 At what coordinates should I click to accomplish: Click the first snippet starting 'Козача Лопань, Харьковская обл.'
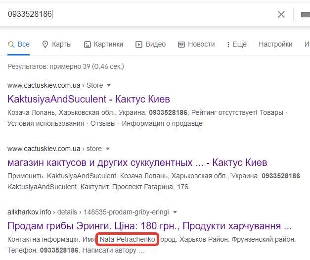coord(147,118)
